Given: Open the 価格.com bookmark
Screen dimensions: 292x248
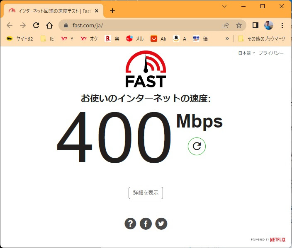Looking at the screenshot, I should point(200,39).
